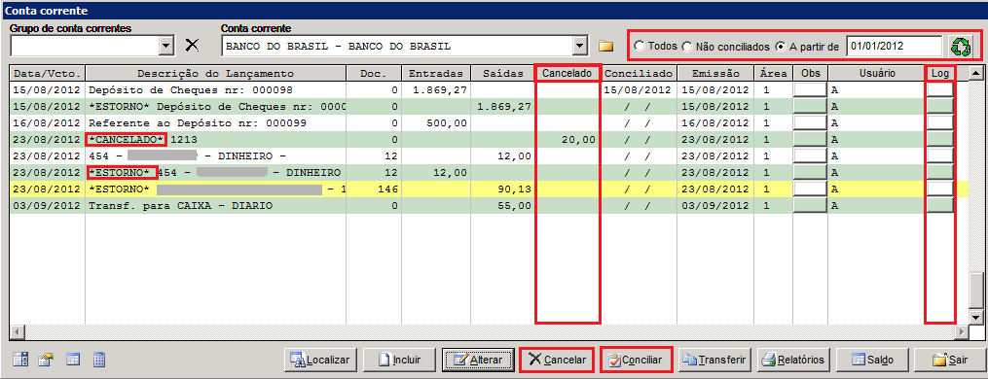Click Log cell in Referente ao Depósito row

[x=940, y=122]
